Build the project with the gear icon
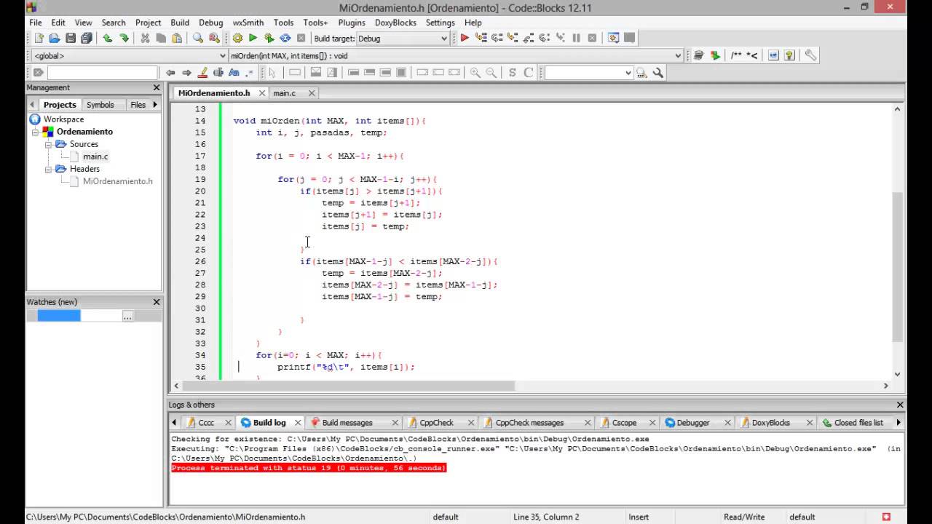Viewport: 932px width, 524px height. point(237,39)
